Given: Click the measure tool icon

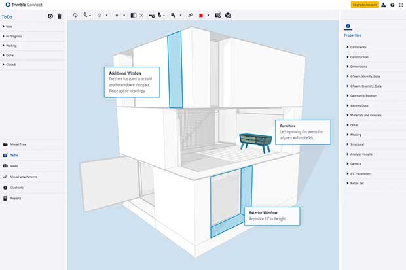Looking at the screenshot, I should [x=152, y=16].
